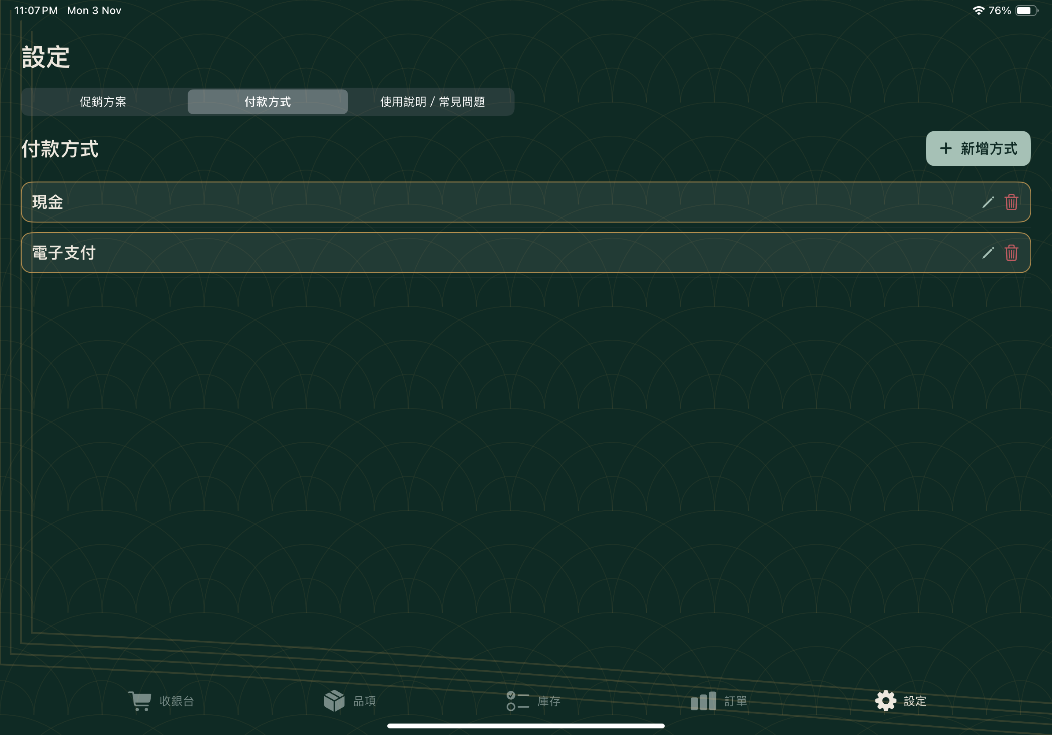Delete the 電子支付 payment method trash icon

point(1011,253)
